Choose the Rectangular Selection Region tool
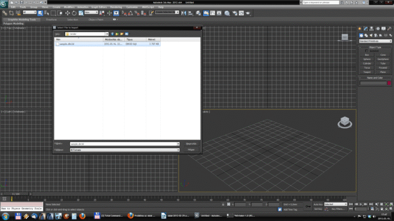The height and width of the screenshot is (221, 394). tap(54, 13)
